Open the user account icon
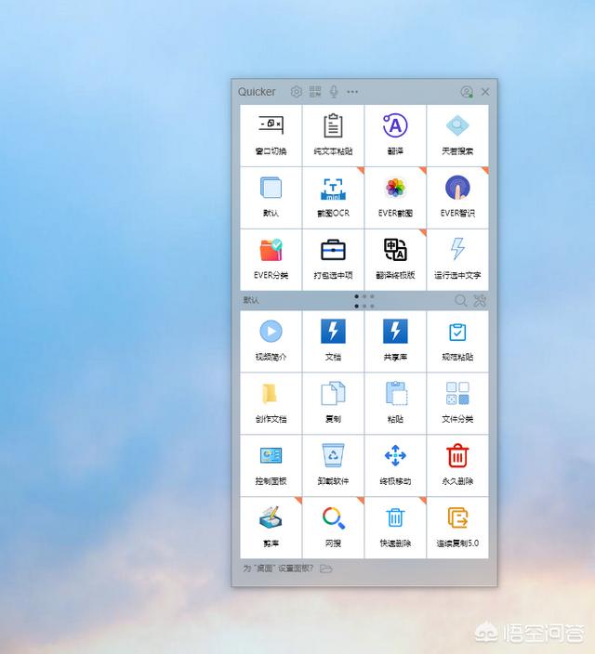 pyautogui.click(x=467, y=92)
